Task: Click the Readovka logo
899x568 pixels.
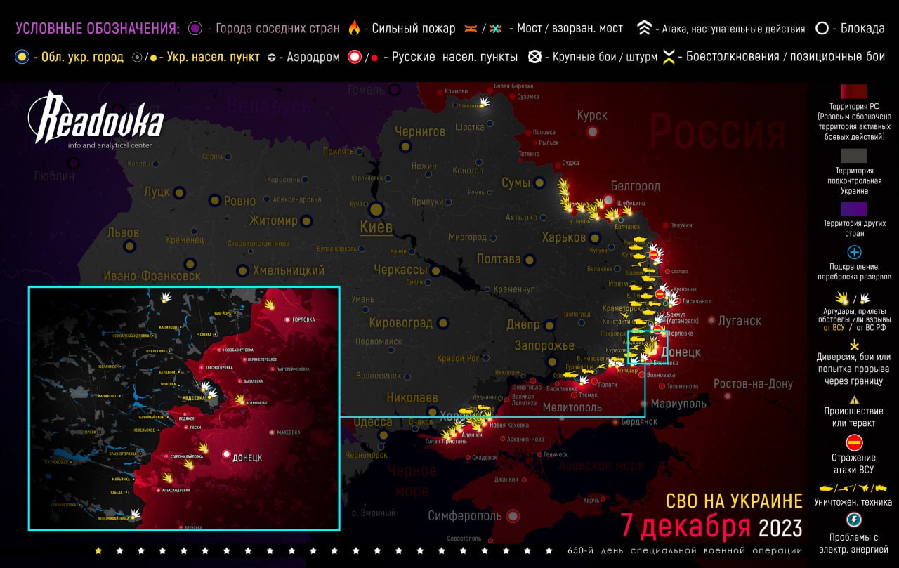Action: click(x=96, y=121)
